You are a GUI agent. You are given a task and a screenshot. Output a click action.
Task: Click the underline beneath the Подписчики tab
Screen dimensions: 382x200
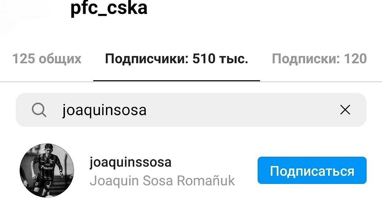[177, 80]
